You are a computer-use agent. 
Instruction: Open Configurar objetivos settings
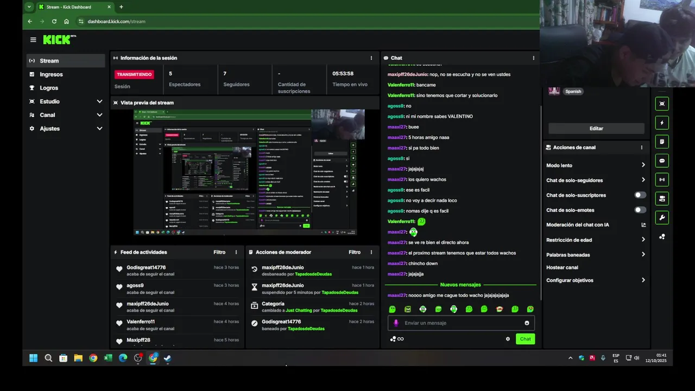click(x=596, y=280)
